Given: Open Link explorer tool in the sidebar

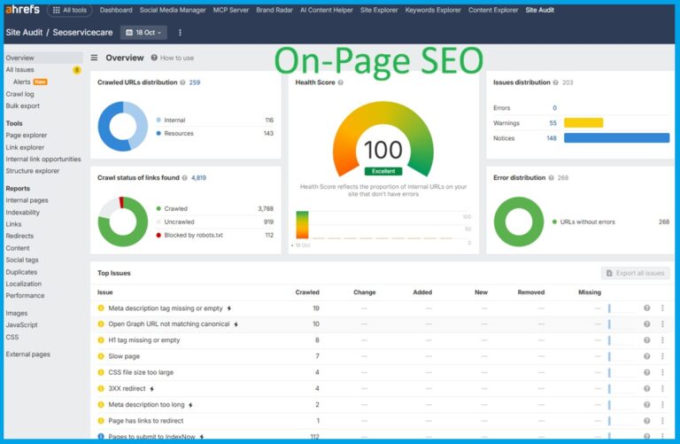Looking at the screenshot, I should [x=25, y=148].
